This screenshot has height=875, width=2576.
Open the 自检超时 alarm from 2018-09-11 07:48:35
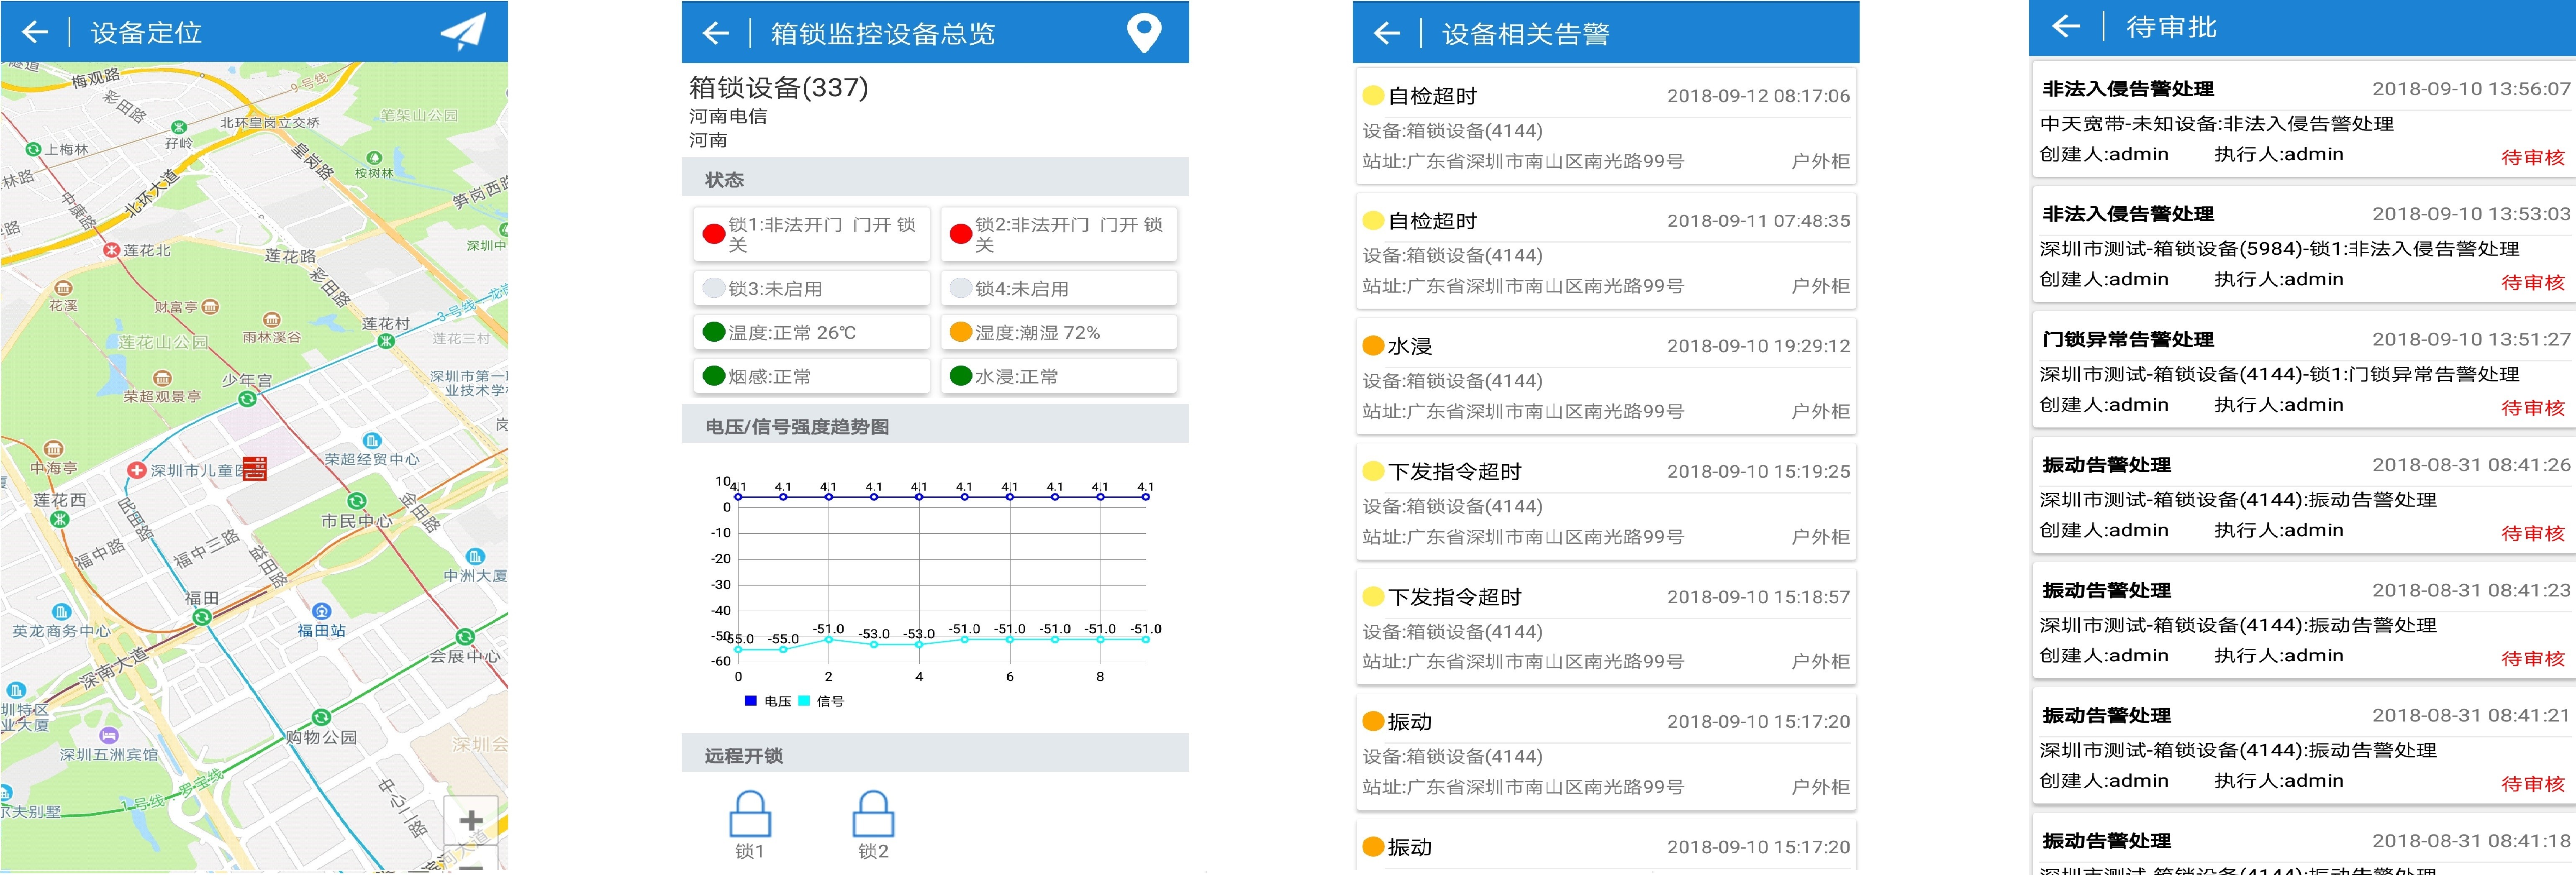click(1606, 251)
